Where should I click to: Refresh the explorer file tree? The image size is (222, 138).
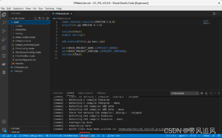click(43, 19)
